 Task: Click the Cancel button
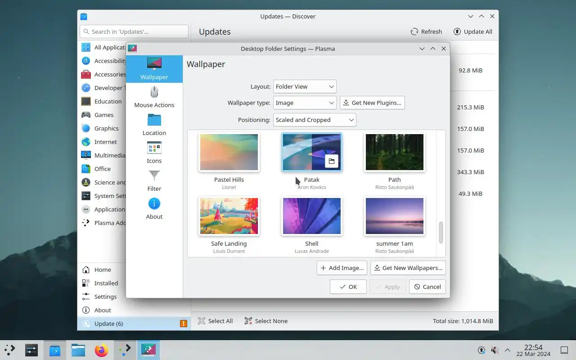427,287
